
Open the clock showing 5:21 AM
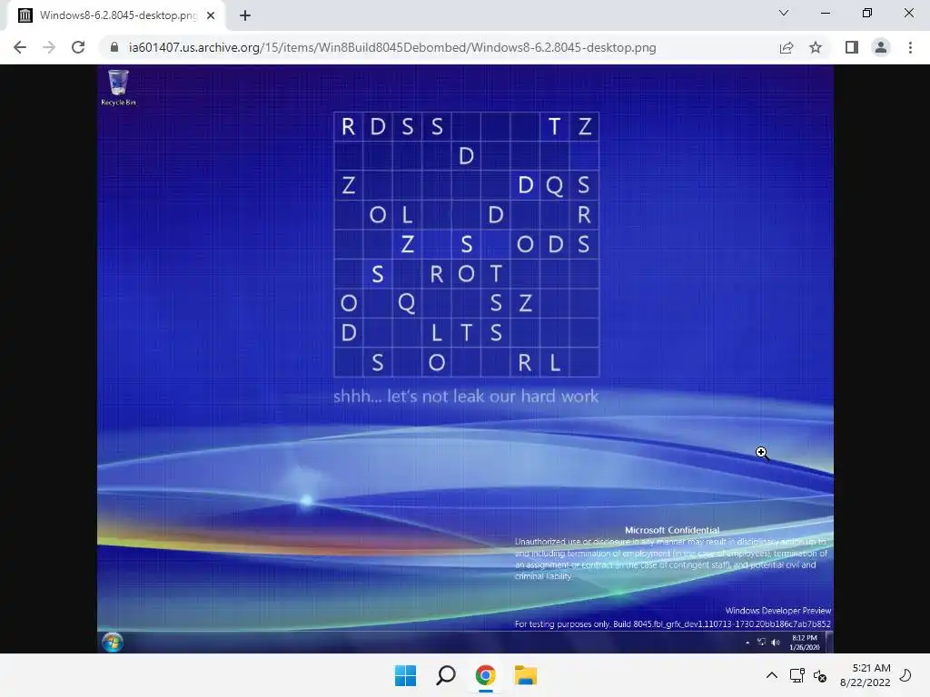point(866,675)
